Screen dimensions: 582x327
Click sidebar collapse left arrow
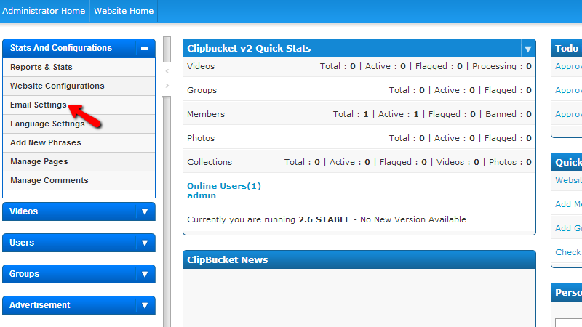(x=167, y=70)
